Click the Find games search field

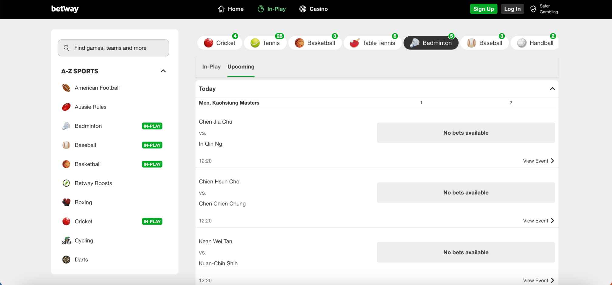(x=114, y=48)
